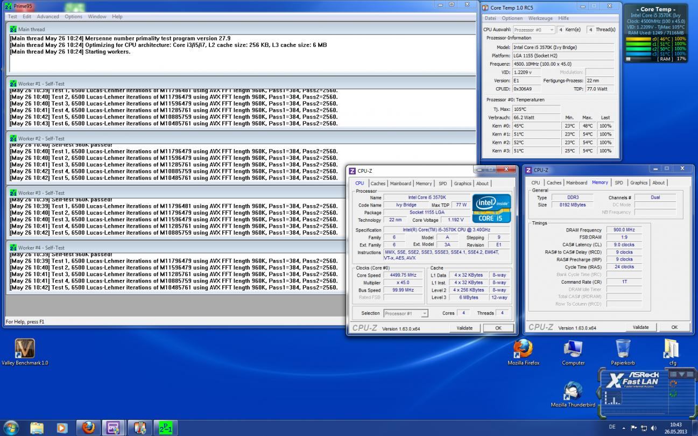
Task: Click Worker #2 - Self-Test title bar
Action: [241, 138]
